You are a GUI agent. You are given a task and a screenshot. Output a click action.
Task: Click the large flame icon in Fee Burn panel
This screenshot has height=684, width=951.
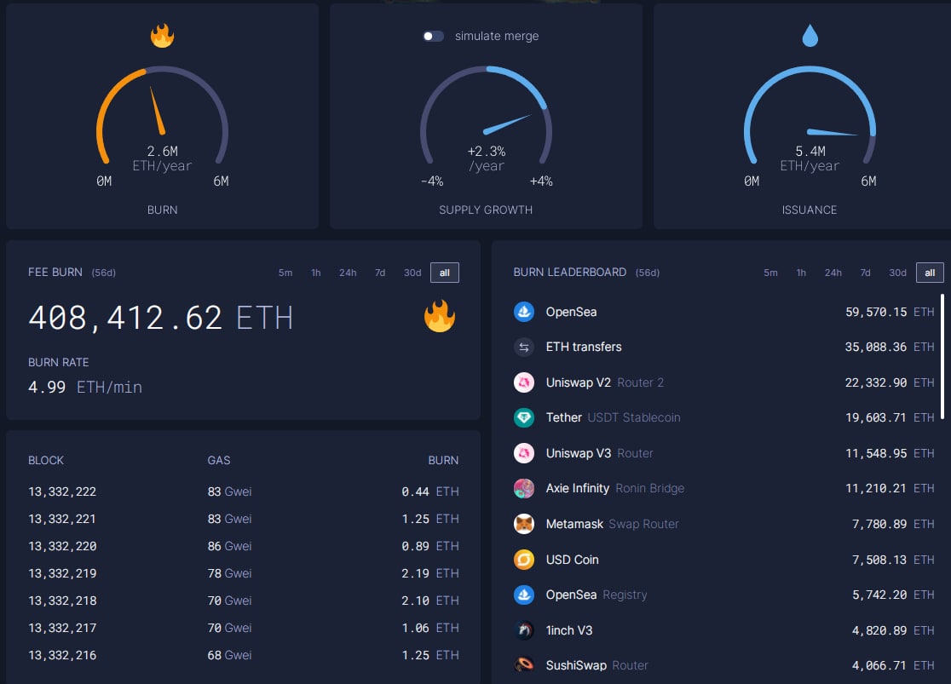(440, 317)
